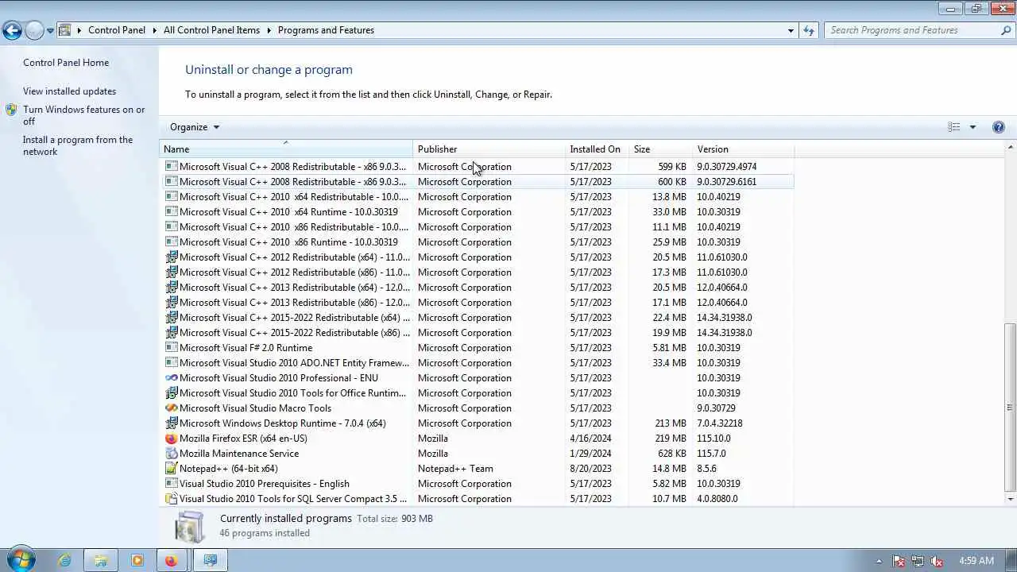Click the vertical scrollbar thumb
This screenshot has height=572, width=1017.
pos(1011,407)
